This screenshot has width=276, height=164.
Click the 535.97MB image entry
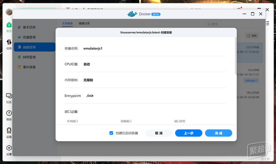click(250, 53)
